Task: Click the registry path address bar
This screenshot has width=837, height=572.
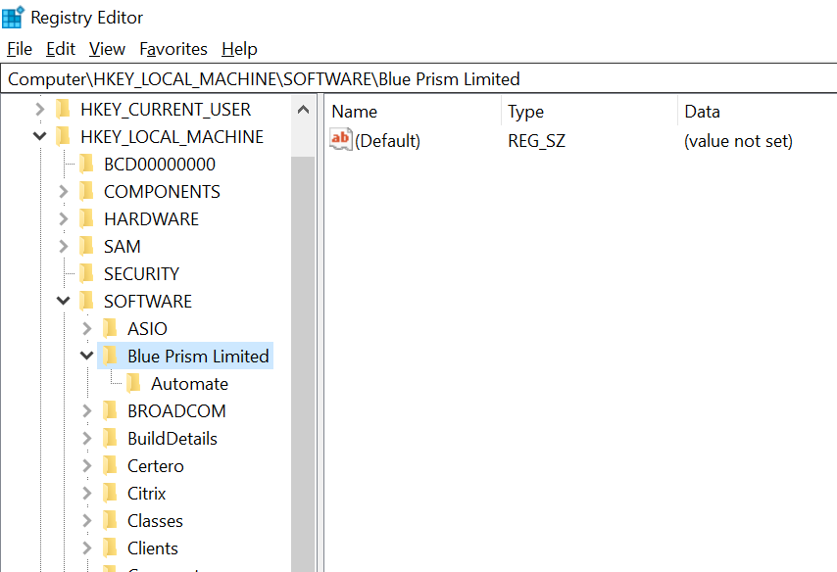Action: [418, 79]
